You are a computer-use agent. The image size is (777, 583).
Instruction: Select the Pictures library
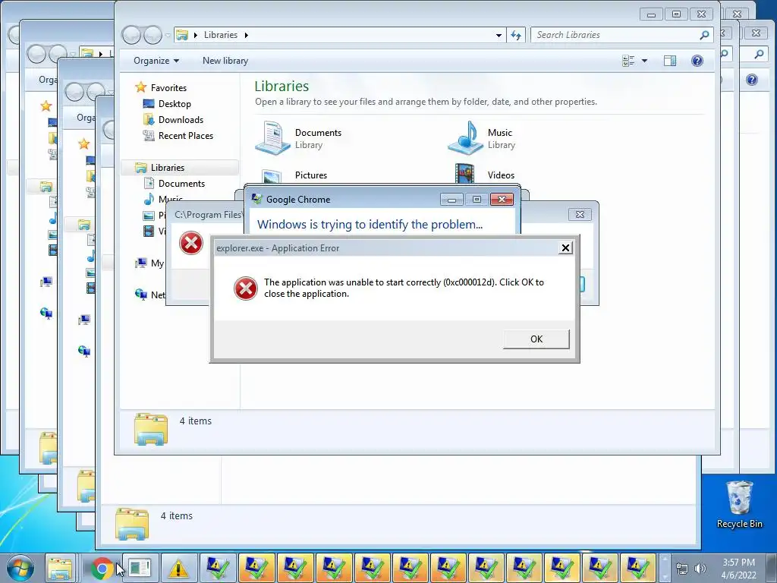click(x=310, y=175)
